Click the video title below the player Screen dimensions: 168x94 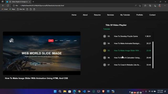(x=36, y=78)
